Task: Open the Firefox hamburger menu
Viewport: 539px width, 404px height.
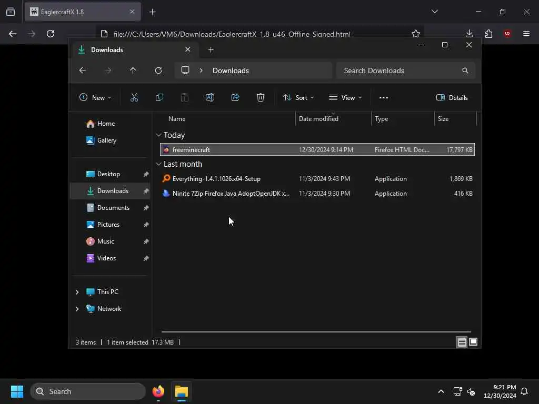Action: (526, 34)
